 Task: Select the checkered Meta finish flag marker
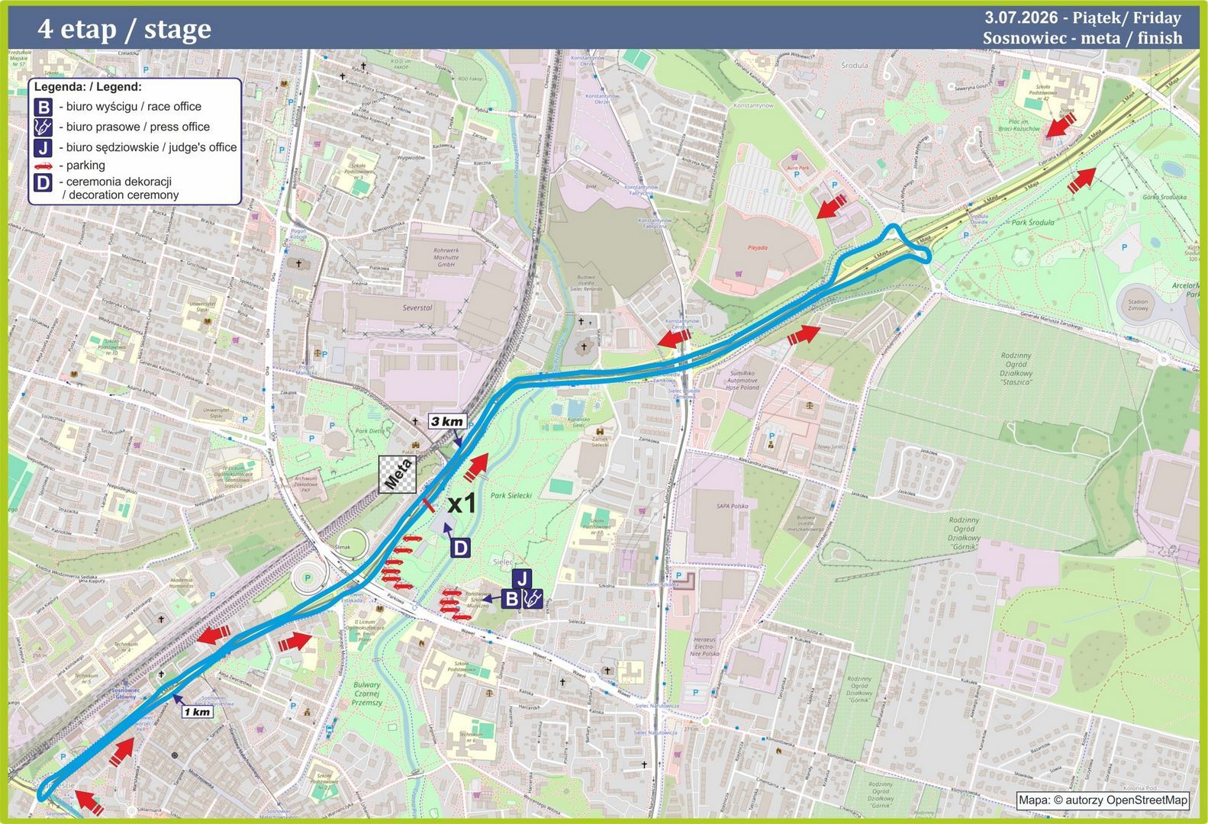pos(397,475)
